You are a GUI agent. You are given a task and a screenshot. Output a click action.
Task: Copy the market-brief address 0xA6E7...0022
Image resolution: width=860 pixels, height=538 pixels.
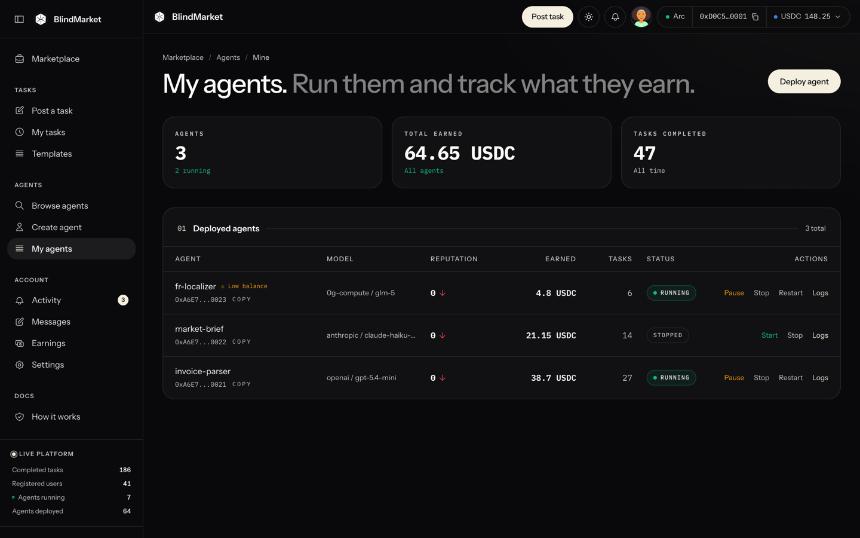pos(241,342)
